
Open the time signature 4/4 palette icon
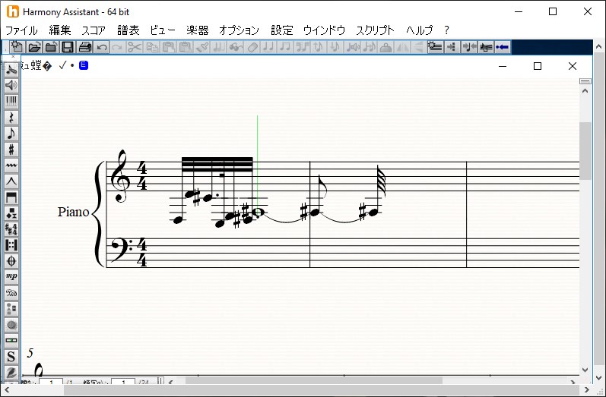click(11, 228)
